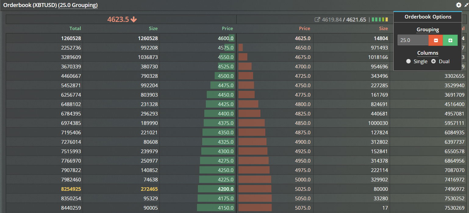This screenshot has height=213, width=469.
Task: Click the green Total column header
Action: 75,29
